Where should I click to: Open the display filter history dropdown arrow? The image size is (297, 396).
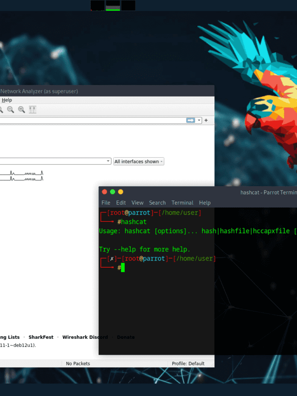(x=199, y=120)
